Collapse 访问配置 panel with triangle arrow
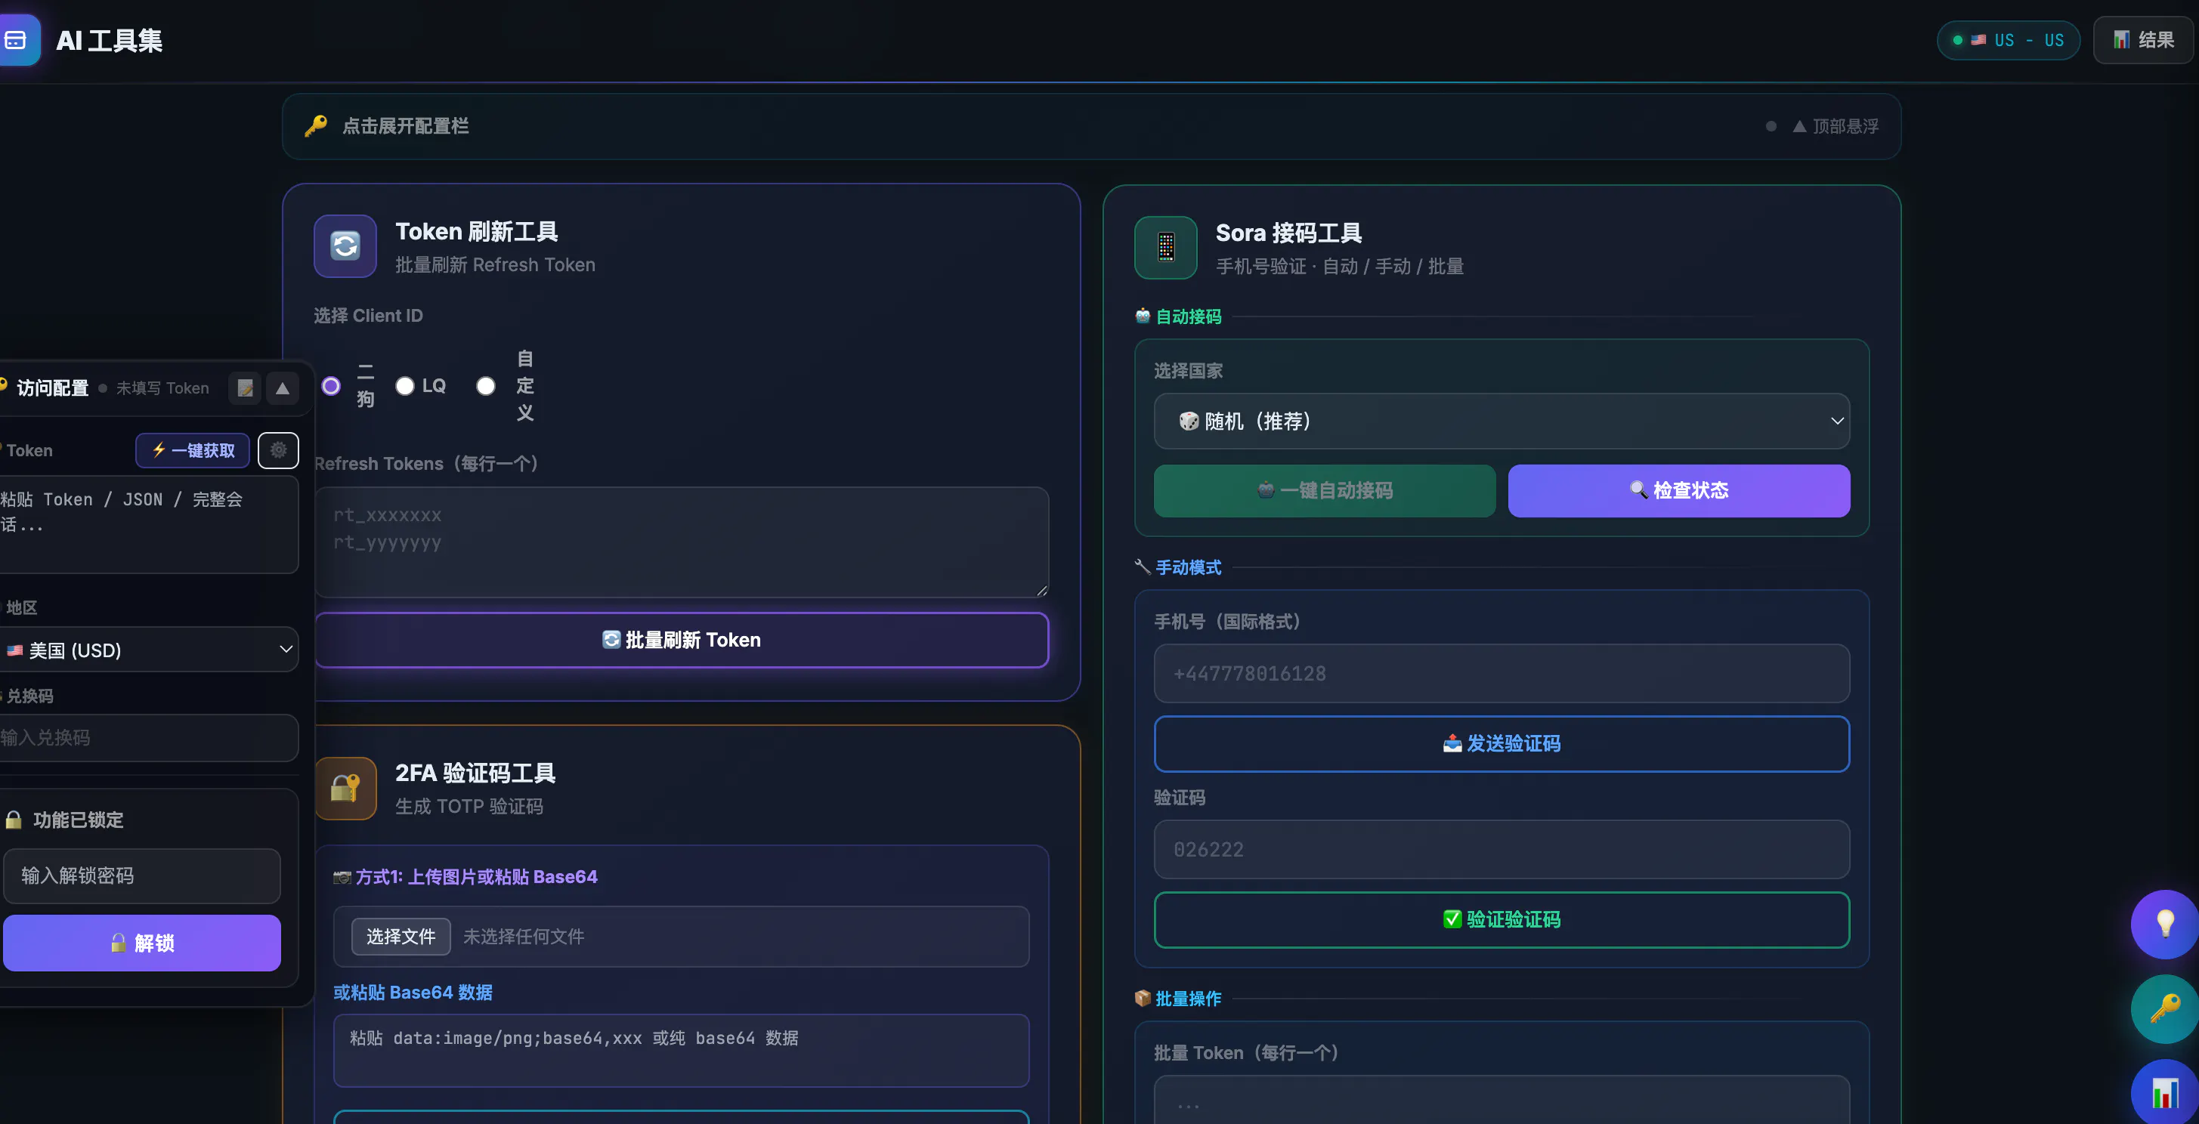Screen dimensions: 2199x1124 tap(283, 388)
